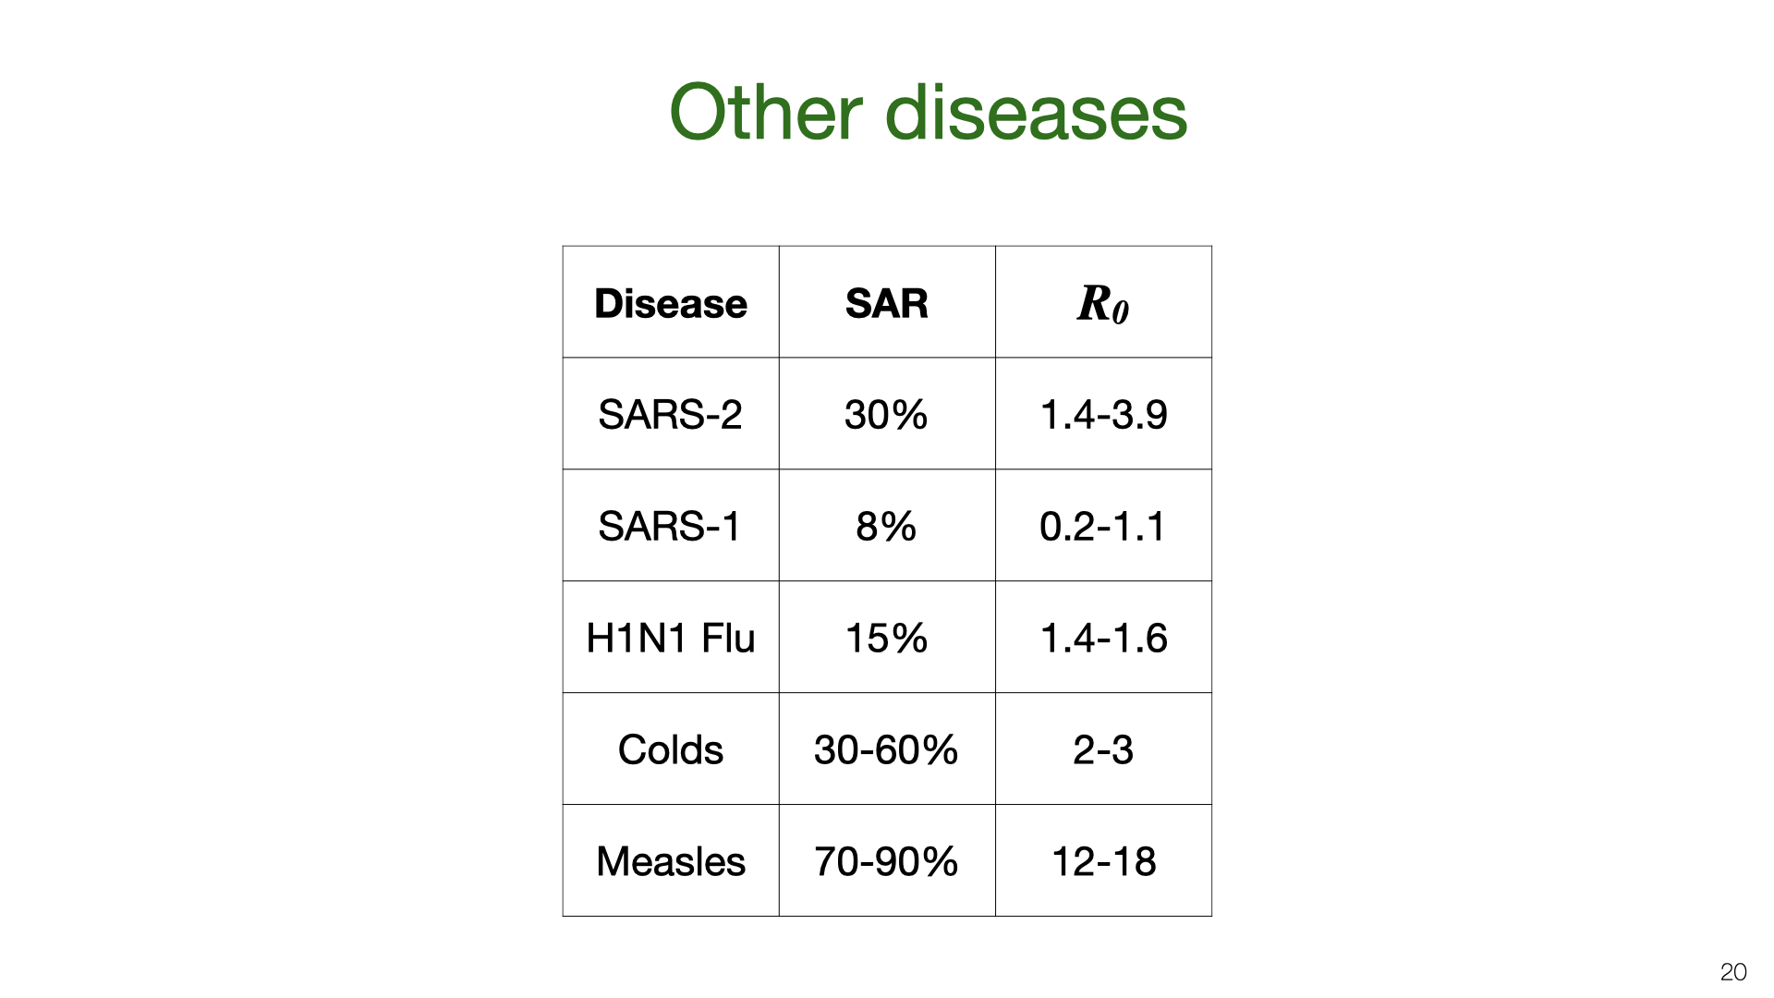Select the 12-18 R0 cell

[1103, 861]
